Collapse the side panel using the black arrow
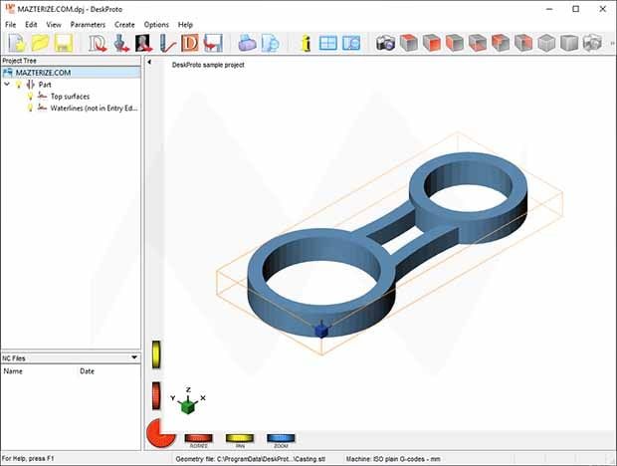617x466 pixels. coord(149,62)
